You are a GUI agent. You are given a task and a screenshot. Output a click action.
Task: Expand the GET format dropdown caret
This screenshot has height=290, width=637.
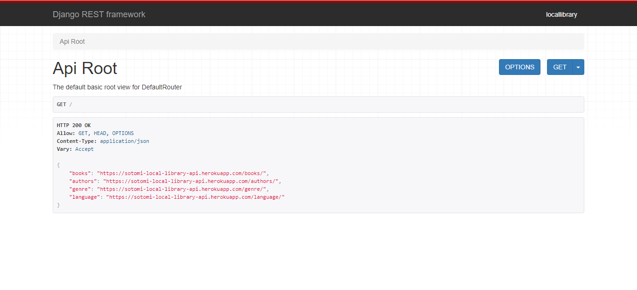point(578,67)
